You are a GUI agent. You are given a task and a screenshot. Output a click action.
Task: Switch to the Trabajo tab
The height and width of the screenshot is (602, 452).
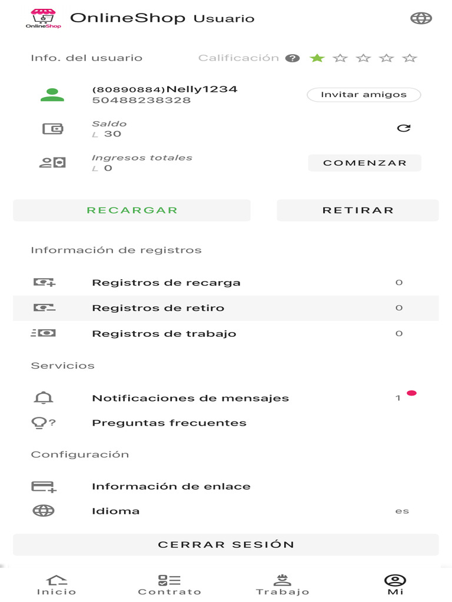(282, 584)
